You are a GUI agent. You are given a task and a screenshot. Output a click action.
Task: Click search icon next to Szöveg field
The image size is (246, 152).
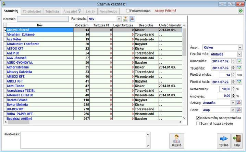click(238, 103)
